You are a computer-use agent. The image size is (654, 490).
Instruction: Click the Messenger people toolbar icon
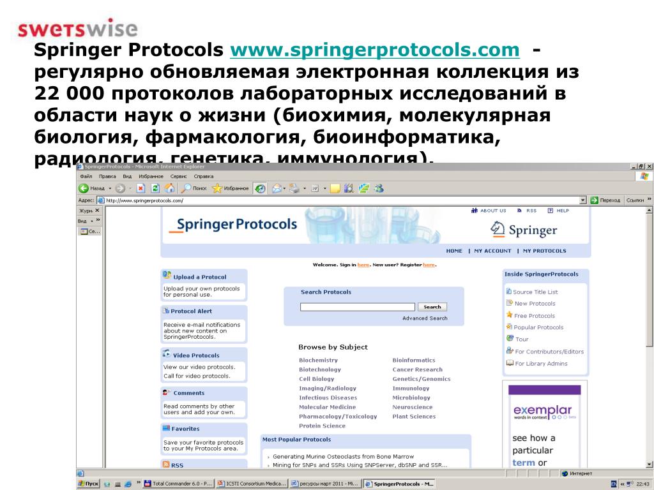coord(379,188)
